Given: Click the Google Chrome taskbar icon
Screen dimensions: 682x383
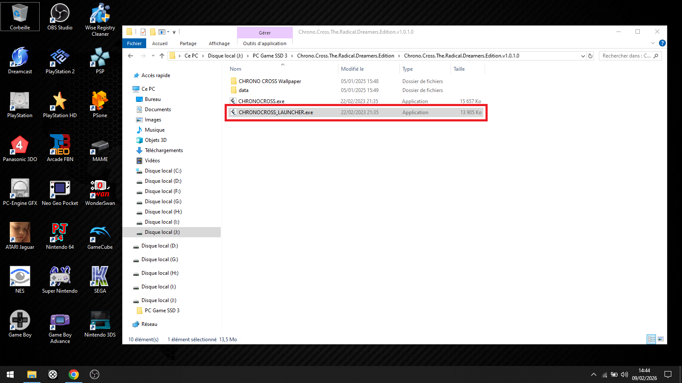Looking at the screenshot, I should click(x=74, y=374).
